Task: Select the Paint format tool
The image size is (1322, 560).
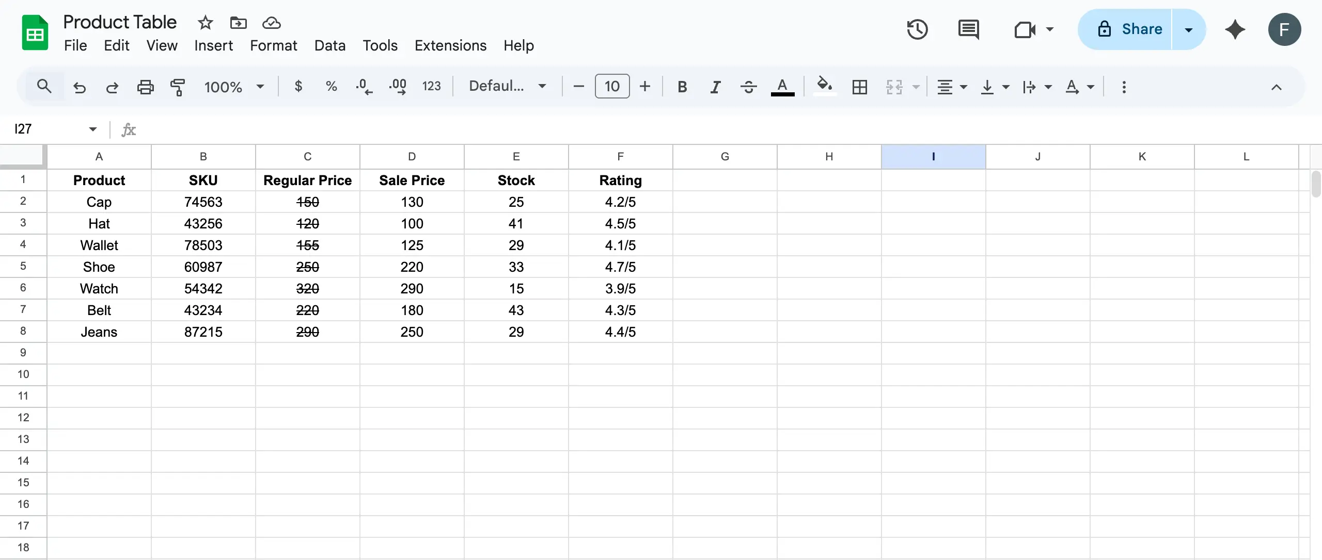Action: (177, 86)
